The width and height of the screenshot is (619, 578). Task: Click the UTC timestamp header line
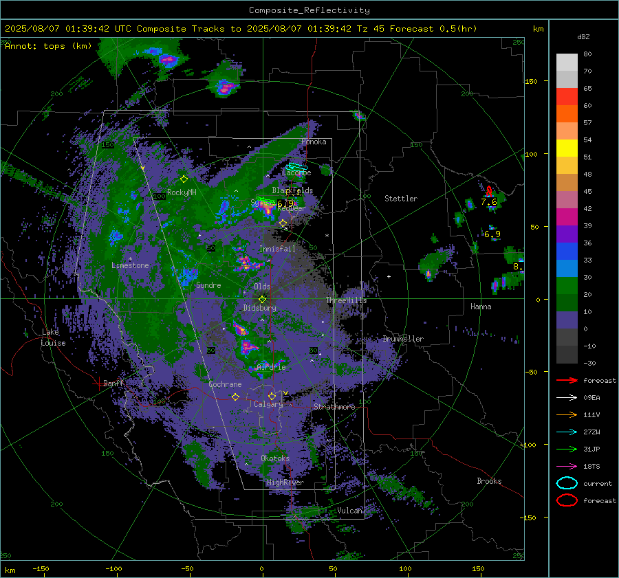click(x=241, y=29)
